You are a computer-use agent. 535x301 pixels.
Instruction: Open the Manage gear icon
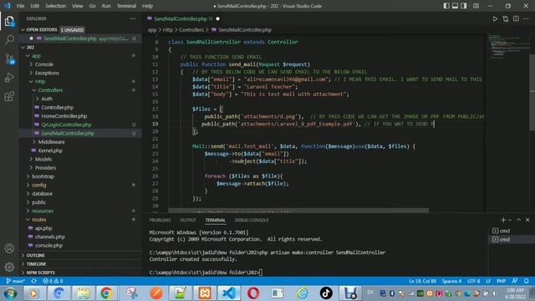coord(9,267)
